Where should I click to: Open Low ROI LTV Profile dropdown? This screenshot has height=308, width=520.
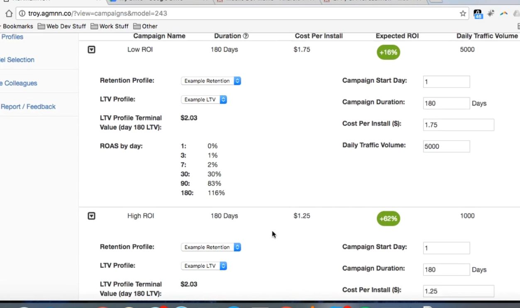[x=204, y=99]
